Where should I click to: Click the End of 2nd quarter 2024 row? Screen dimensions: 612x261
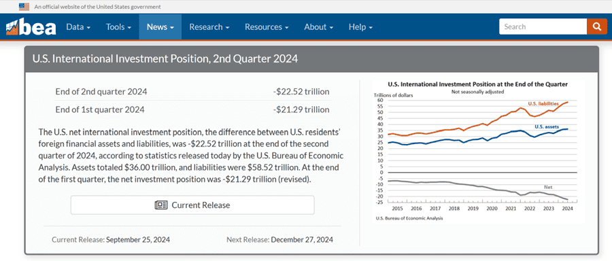[192, 92]
